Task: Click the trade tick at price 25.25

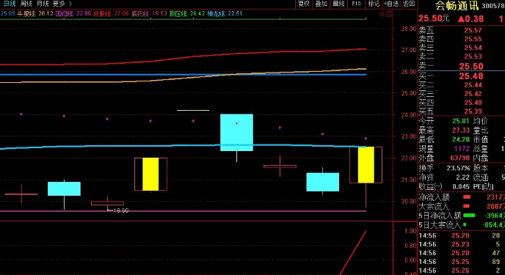Action: pyautogui.click(x=460, y=262)
